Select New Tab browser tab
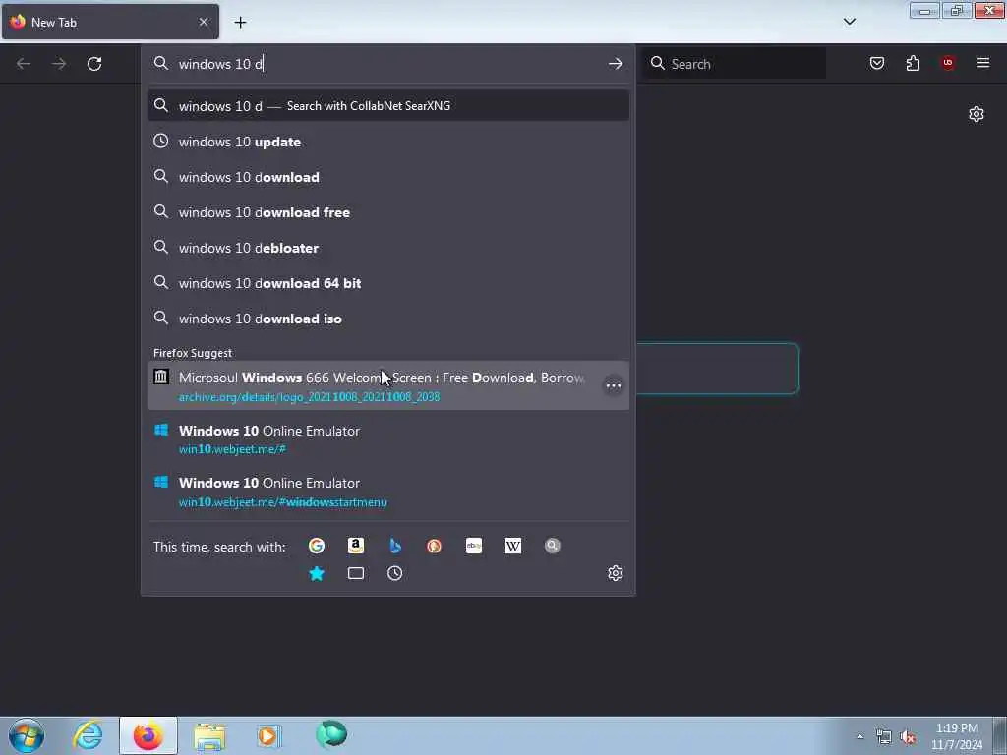Screen dimensions: 1007x755 (x=110, y=22)
